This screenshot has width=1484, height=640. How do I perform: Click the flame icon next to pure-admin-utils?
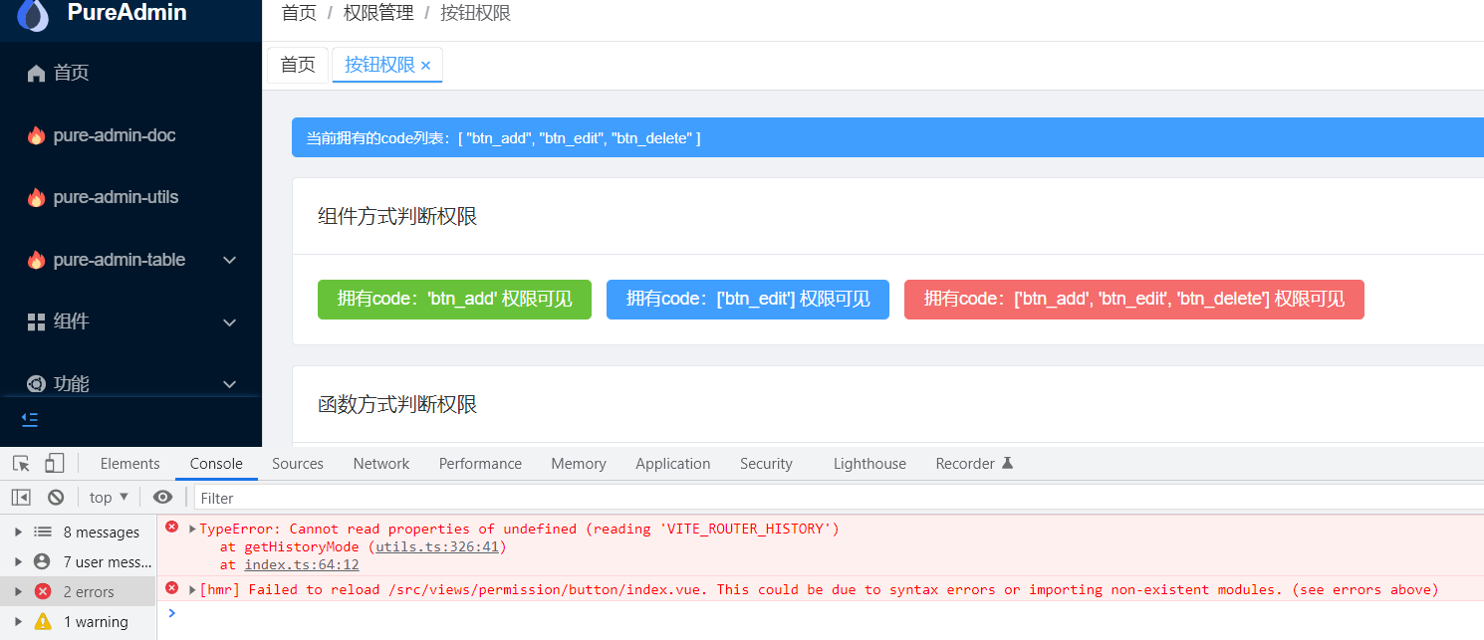point(37,197)
